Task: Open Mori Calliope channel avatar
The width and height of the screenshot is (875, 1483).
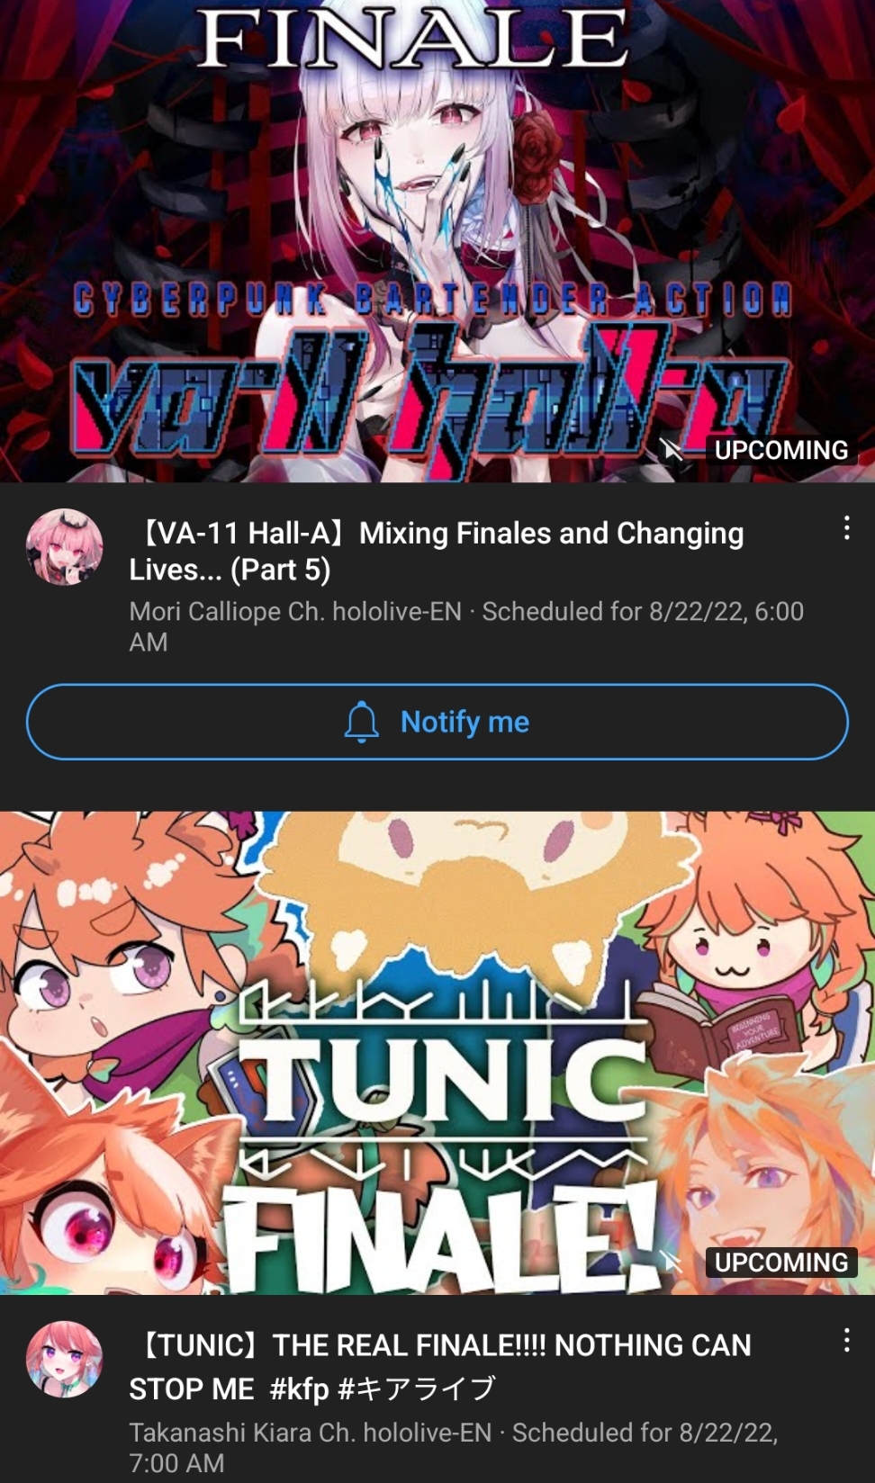Action: pyautogui.click(x=65, y=547)
